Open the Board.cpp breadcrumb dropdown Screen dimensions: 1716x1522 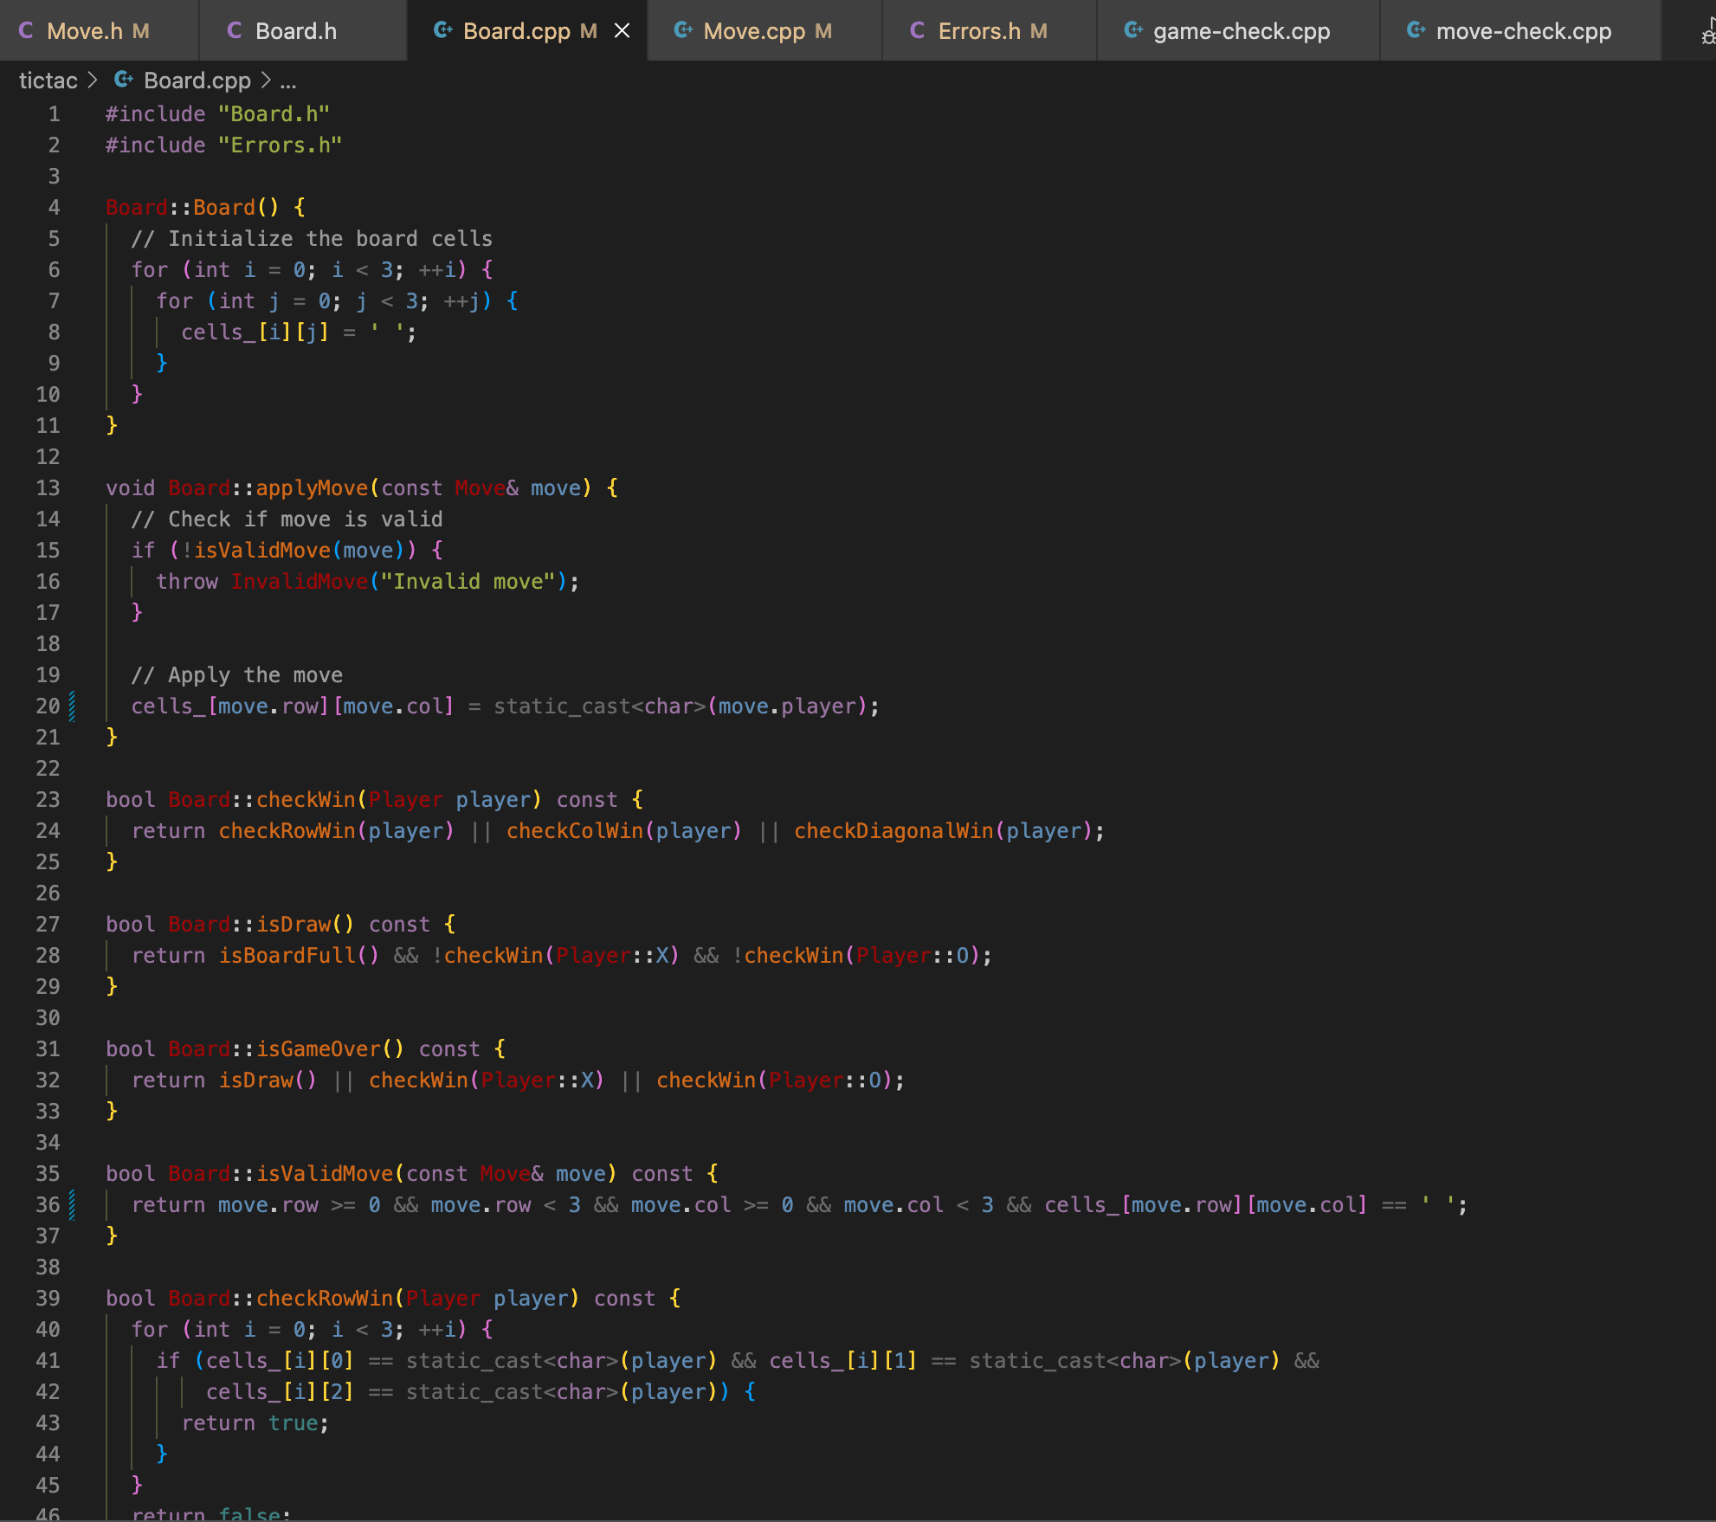point(197,81)
